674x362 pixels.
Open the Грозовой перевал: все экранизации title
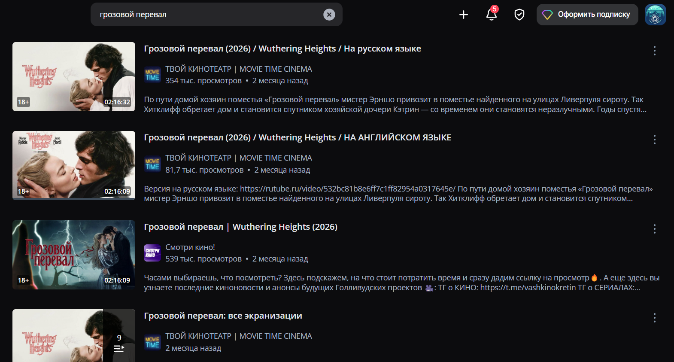point(223,316)
